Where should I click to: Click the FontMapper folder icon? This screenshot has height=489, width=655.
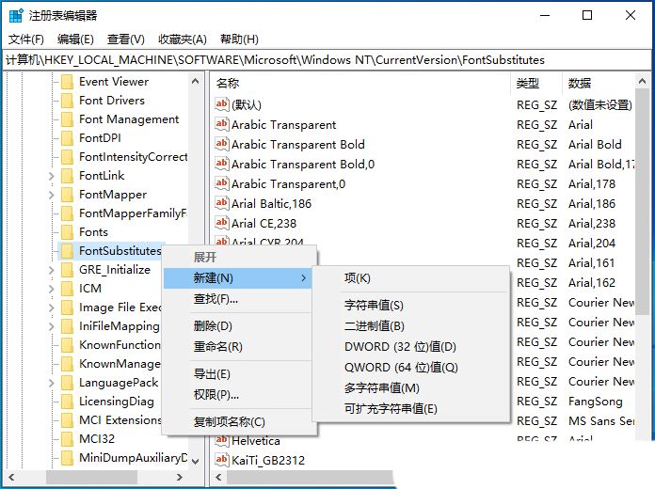coord(67,195)
